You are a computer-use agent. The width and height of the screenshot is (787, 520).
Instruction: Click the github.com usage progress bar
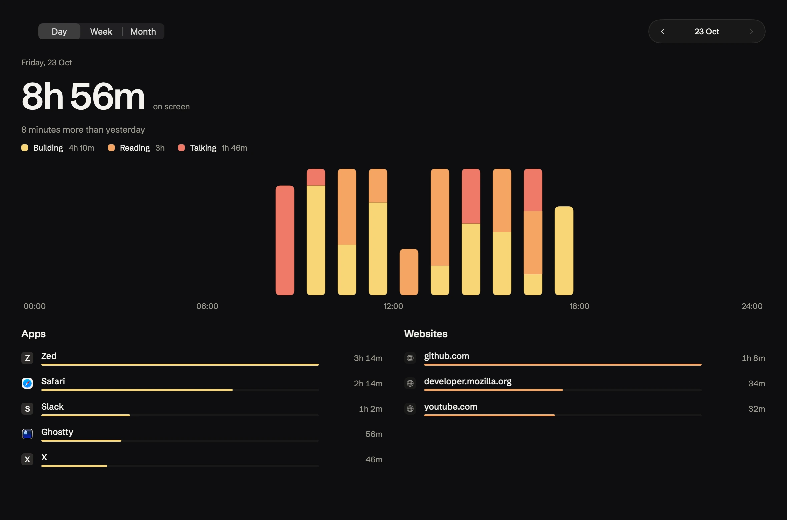563,365
